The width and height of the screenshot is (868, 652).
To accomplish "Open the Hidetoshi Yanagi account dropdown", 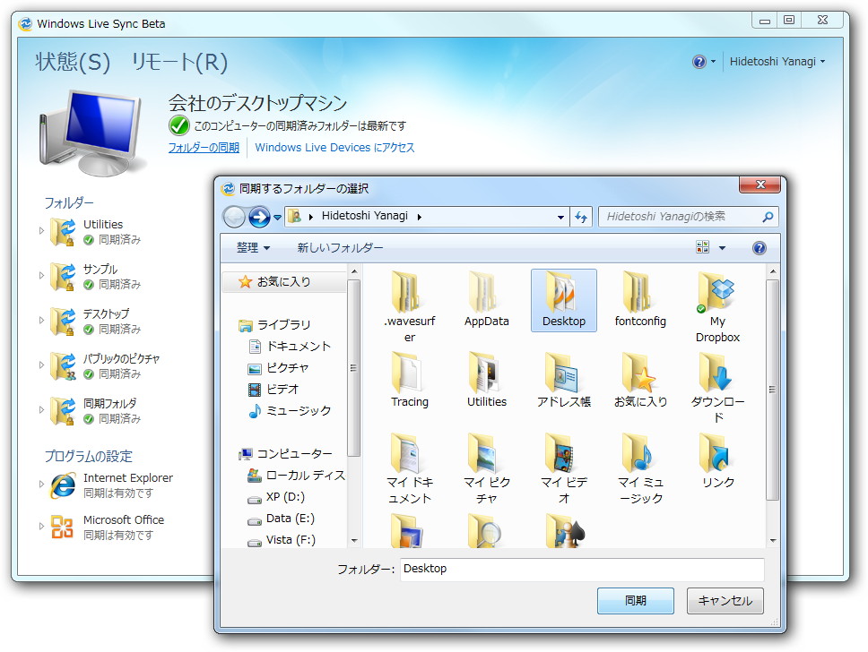I will click(x=777, y=62).
